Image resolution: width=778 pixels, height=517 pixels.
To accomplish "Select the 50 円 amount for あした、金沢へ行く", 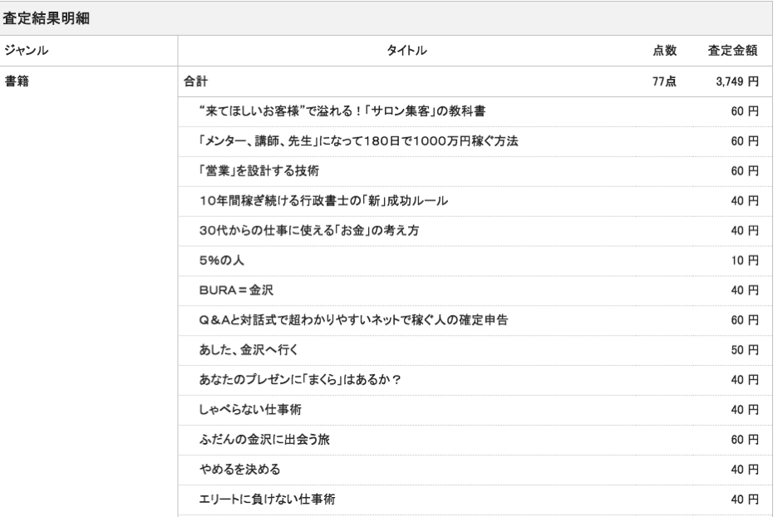I will point(745,350).
